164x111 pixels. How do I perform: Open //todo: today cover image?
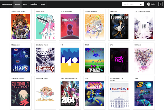tap(45, 27)
